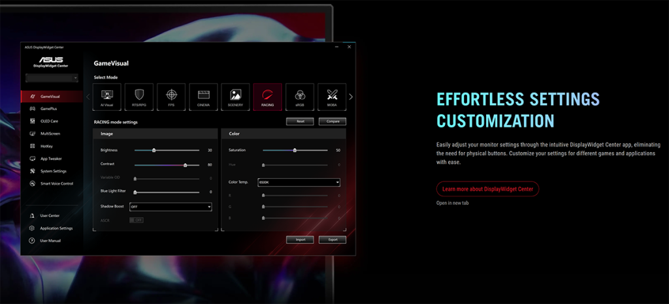This screenshot has width=669, height=304.
Task: Open the User Manual menu item
Action: pyautogui.click(x=52, y=241)
